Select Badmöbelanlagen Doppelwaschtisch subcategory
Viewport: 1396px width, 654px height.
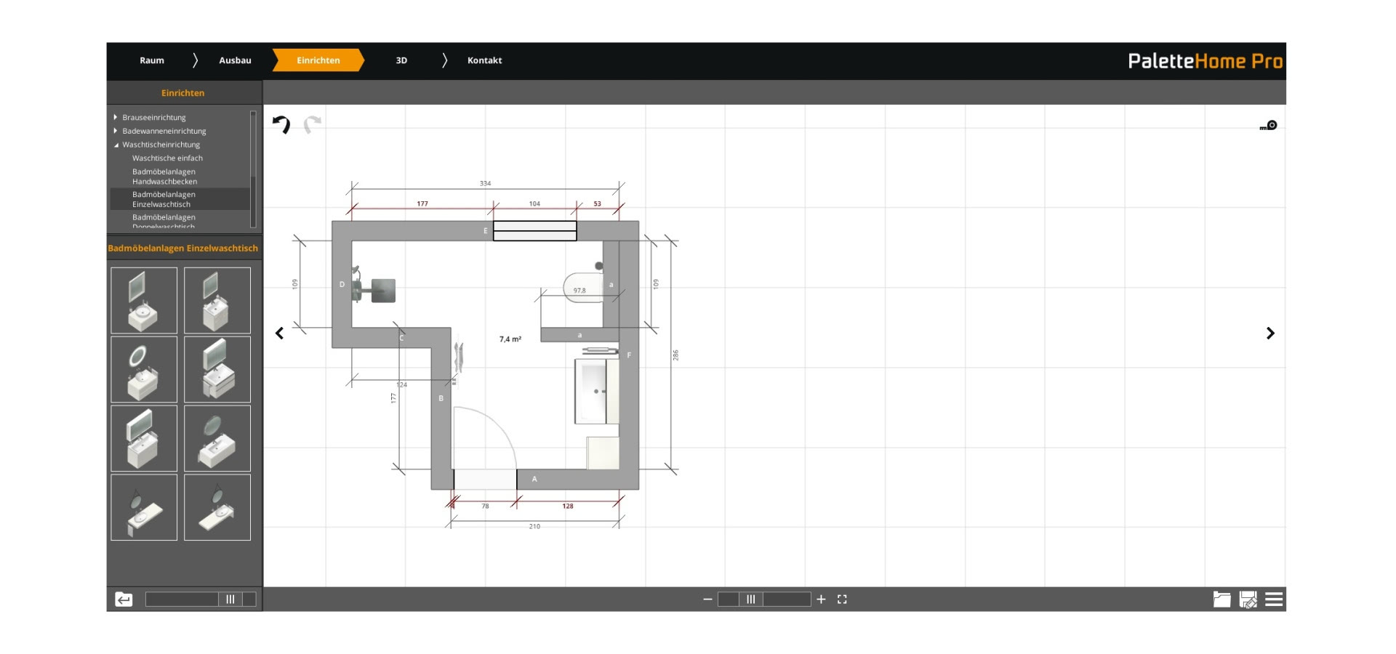(164, 222)
